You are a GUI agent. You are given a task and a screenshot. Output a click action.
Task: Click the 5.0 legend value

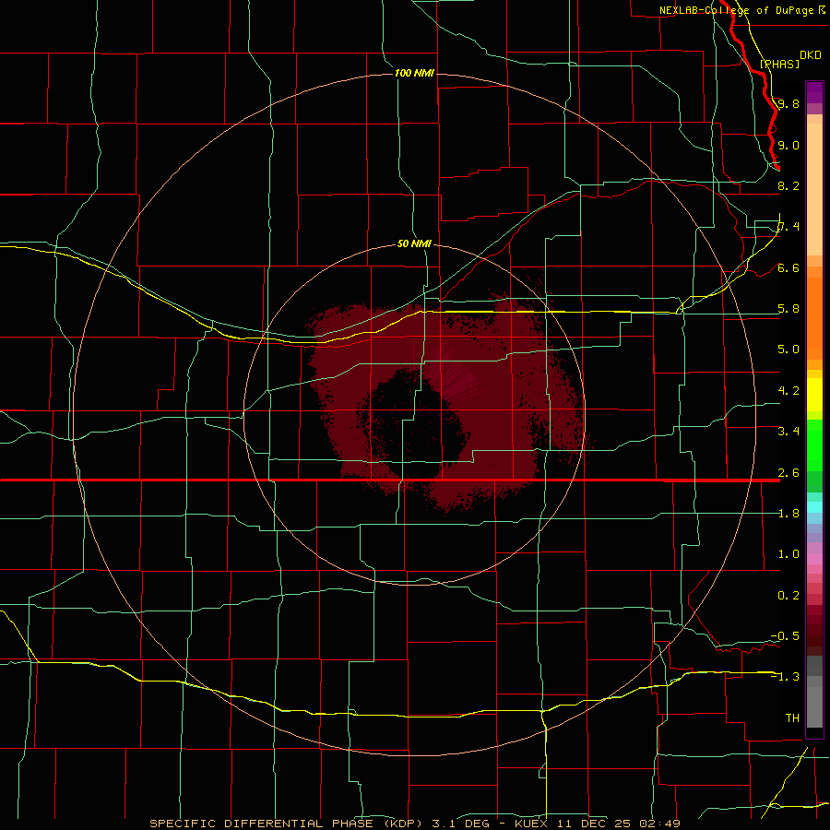788,350
